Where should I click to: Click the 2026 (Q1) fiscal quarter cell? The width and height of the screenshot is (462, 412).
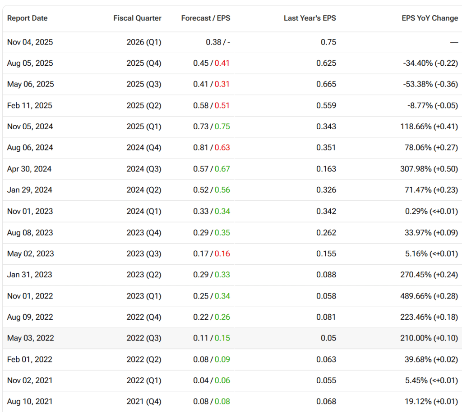143,42
